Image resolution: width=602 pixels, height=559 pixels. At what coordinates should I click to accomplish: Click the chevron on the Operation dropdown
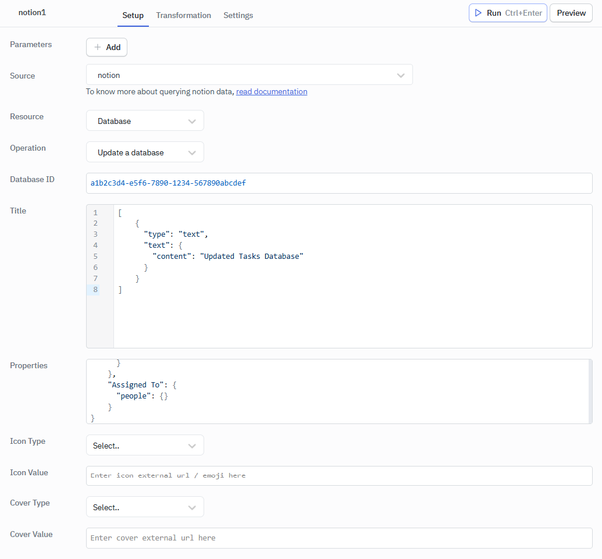point(192,152)
